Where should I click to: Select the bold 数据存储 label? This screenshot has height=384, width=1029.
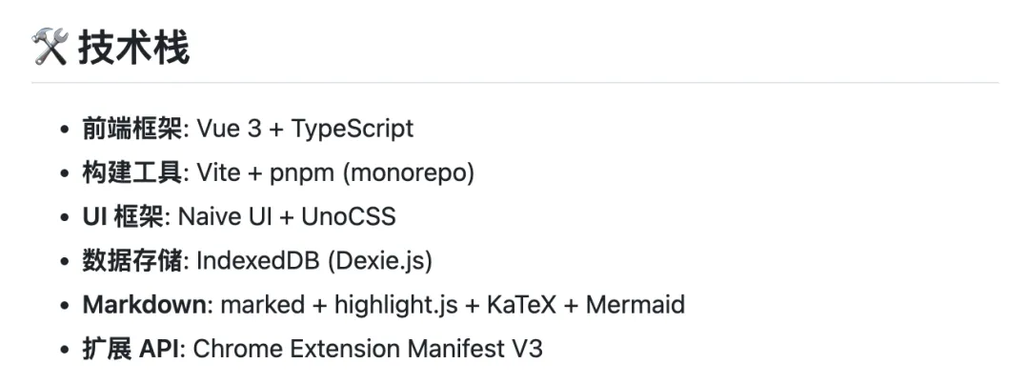point(131,260)
